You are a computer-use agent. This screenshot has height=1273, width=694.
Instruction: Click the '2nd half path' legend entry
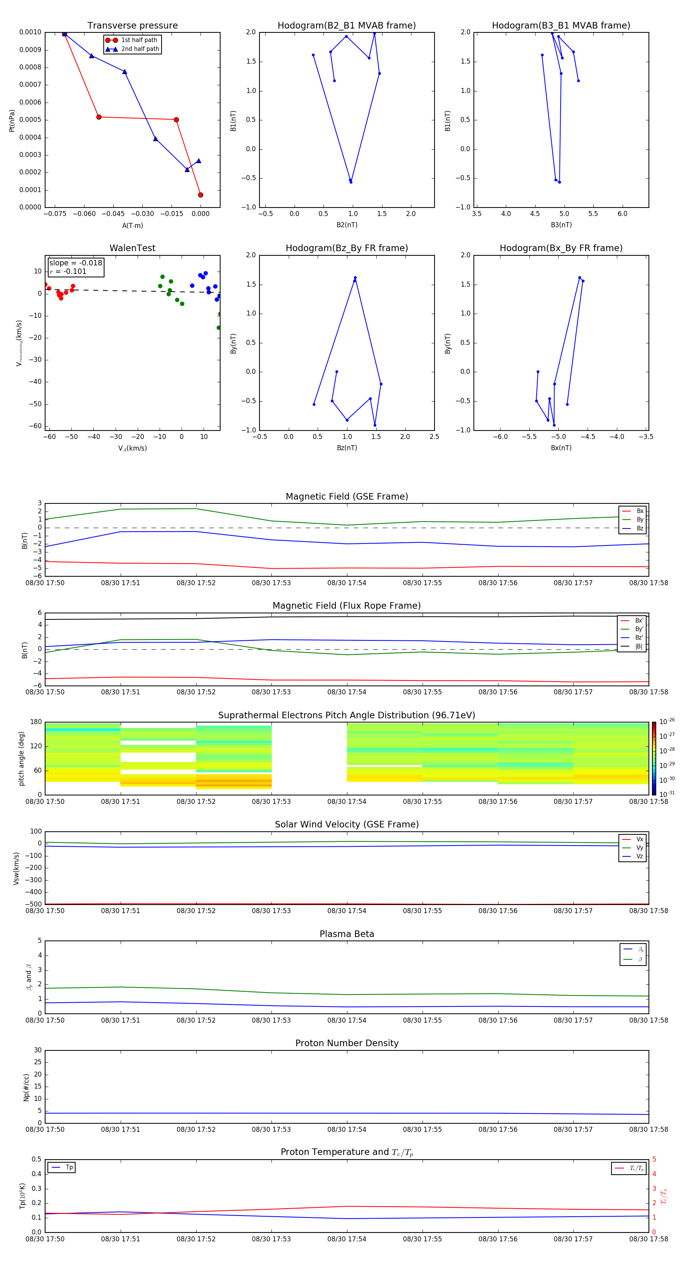(x=132, y=49)
